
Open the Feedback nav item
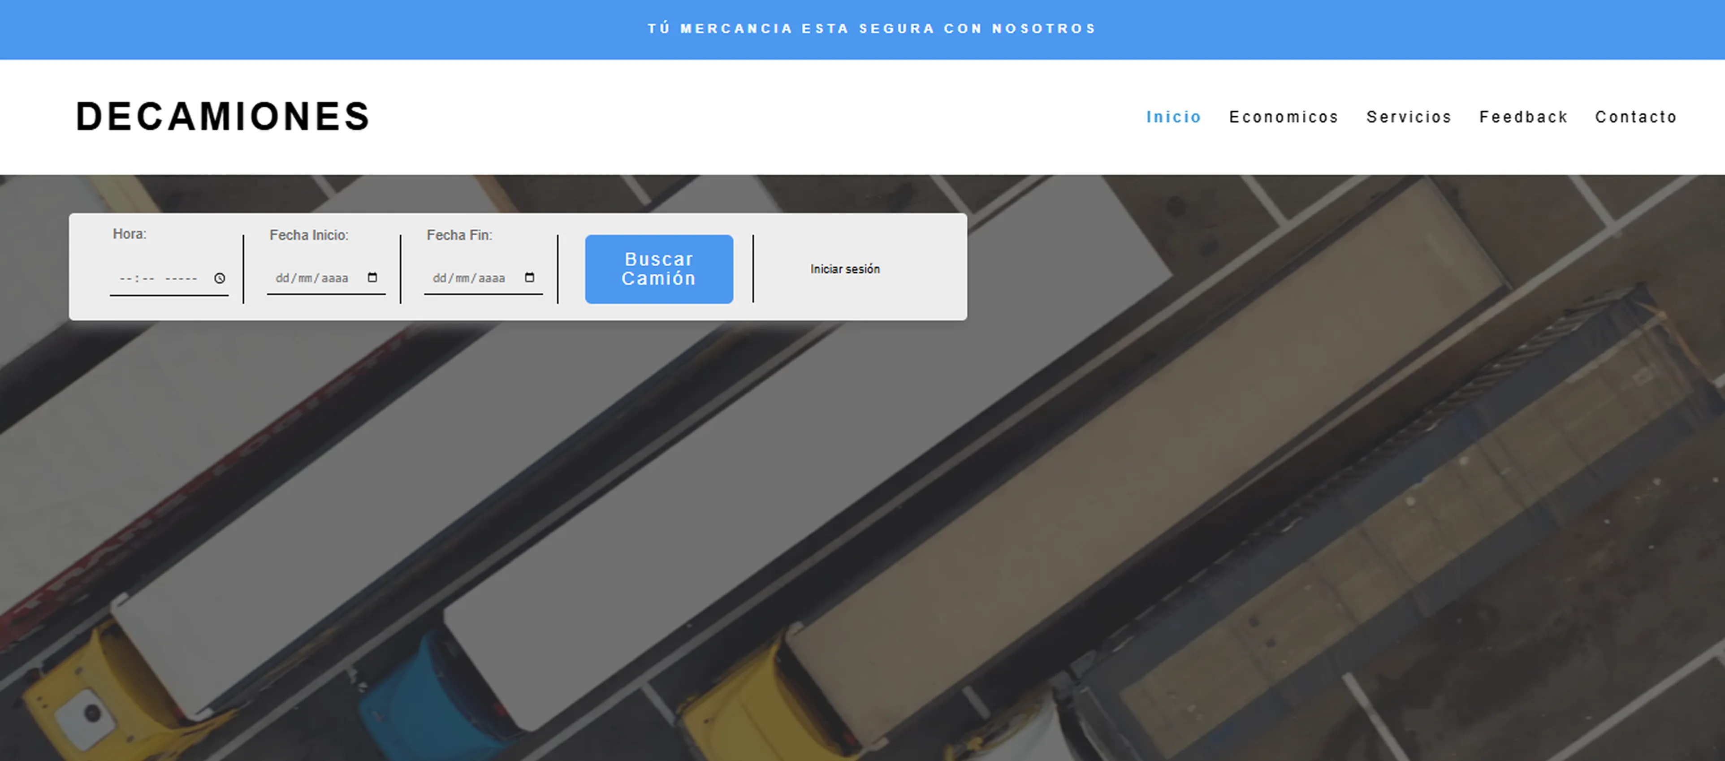point(1523,117)
